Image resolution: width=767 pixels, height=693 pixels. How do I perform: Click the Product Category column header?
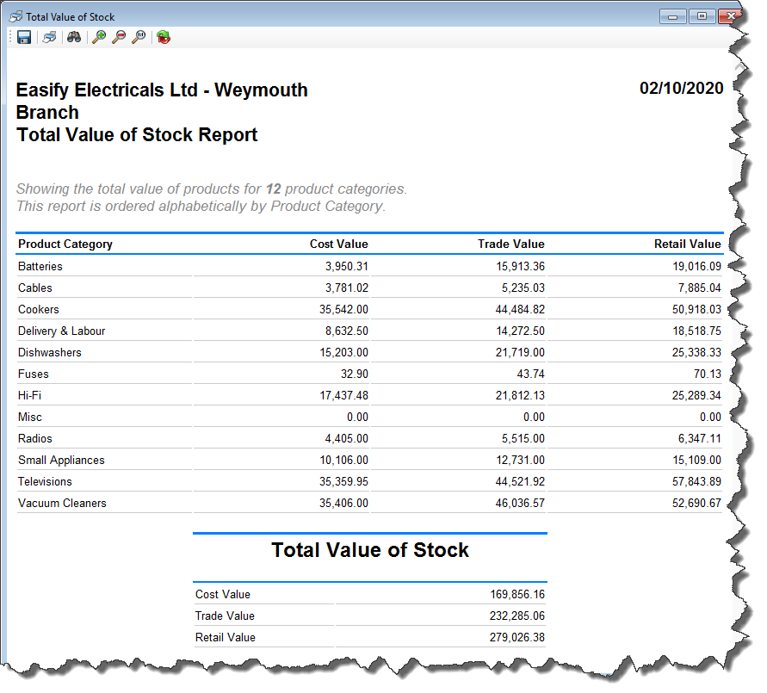[65, 244]
